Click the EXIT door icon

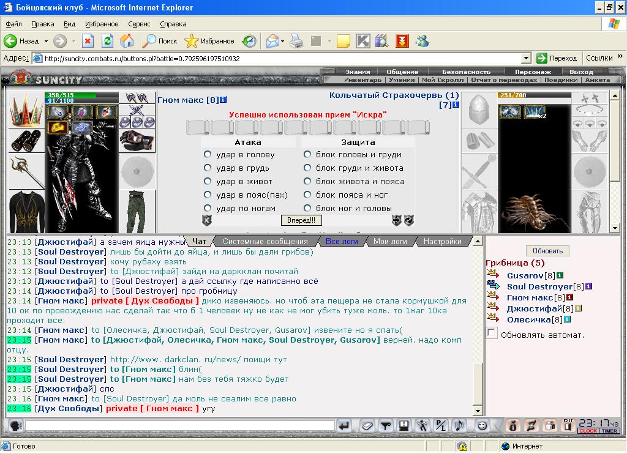(x=568, y=426)
